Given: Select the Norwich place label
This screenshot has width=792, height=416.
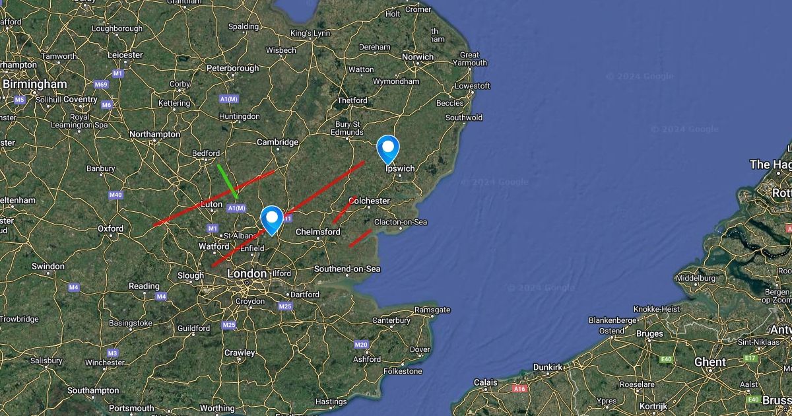Looking at the screenshot, I should point(418,57).
